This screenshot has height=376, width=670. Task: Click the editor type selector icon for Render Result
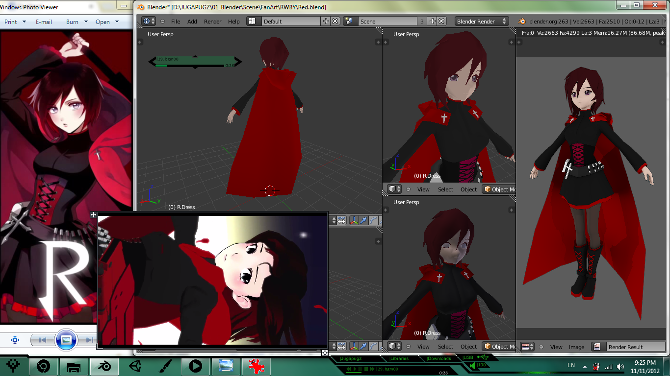(526, 347)
